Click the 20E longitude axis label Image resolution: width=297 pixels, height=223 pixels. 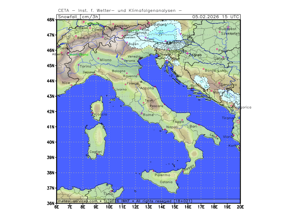(x=240, y=207)
